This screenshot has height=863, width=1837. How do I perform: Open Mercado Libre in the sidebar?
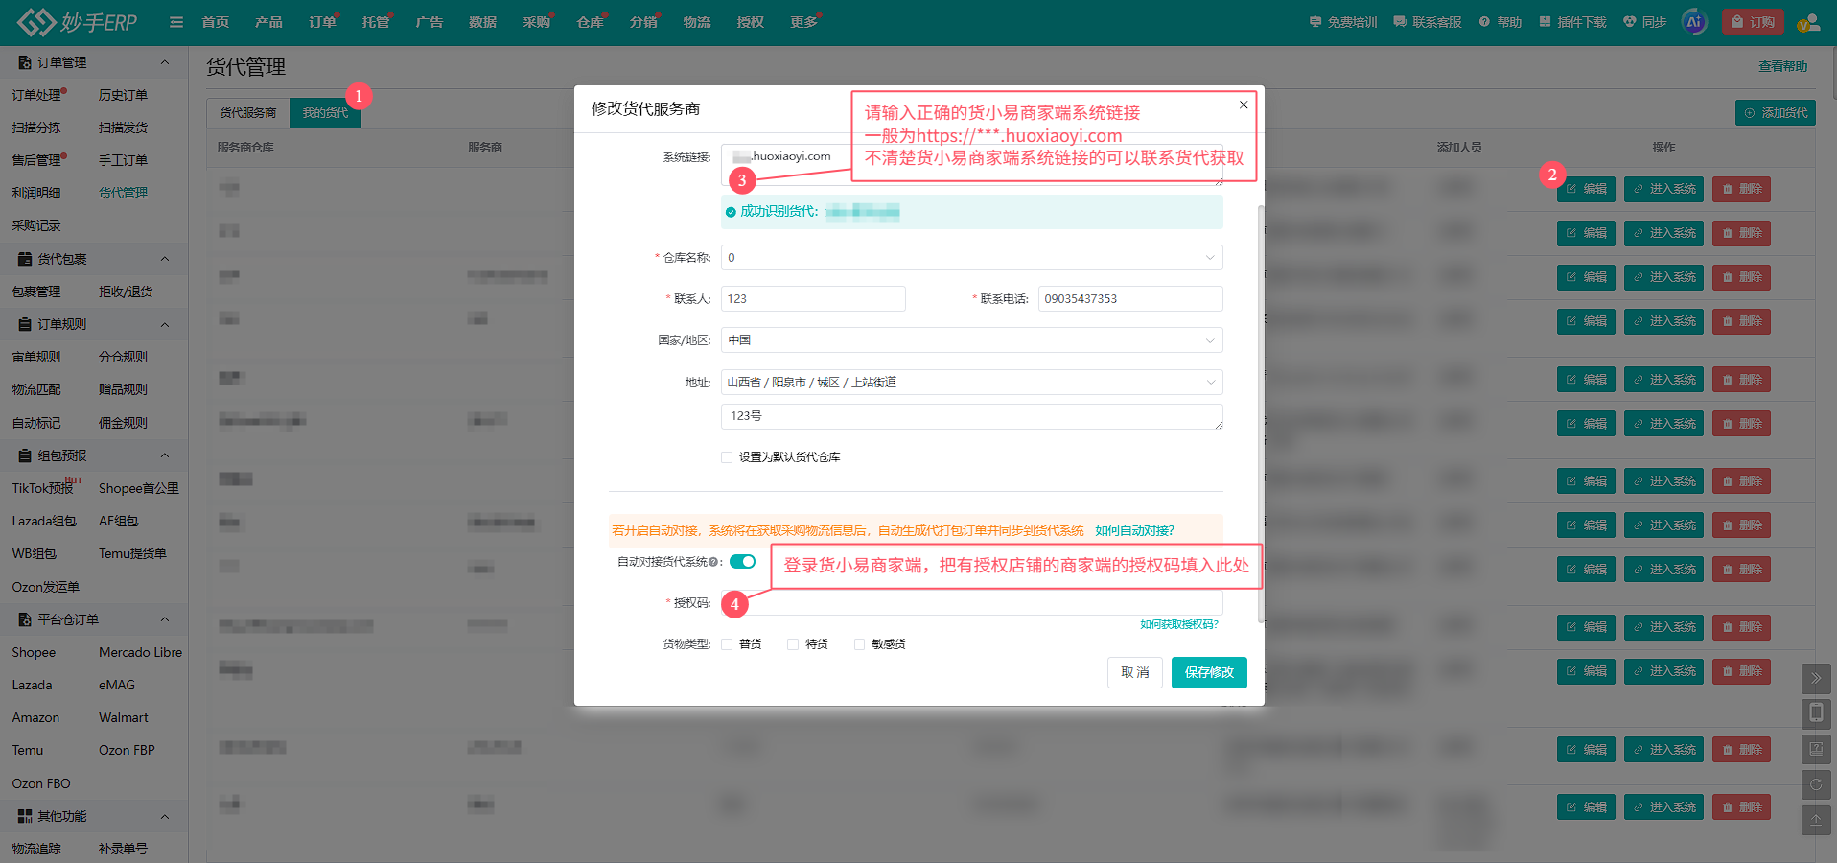pyautogui.click(x=140, y=652)
